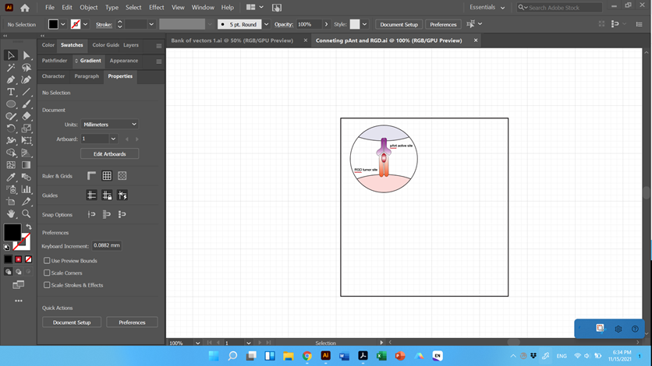
Task: Switch to Bank of vectors 1.ai tab
Action: (x=232, y=40)
